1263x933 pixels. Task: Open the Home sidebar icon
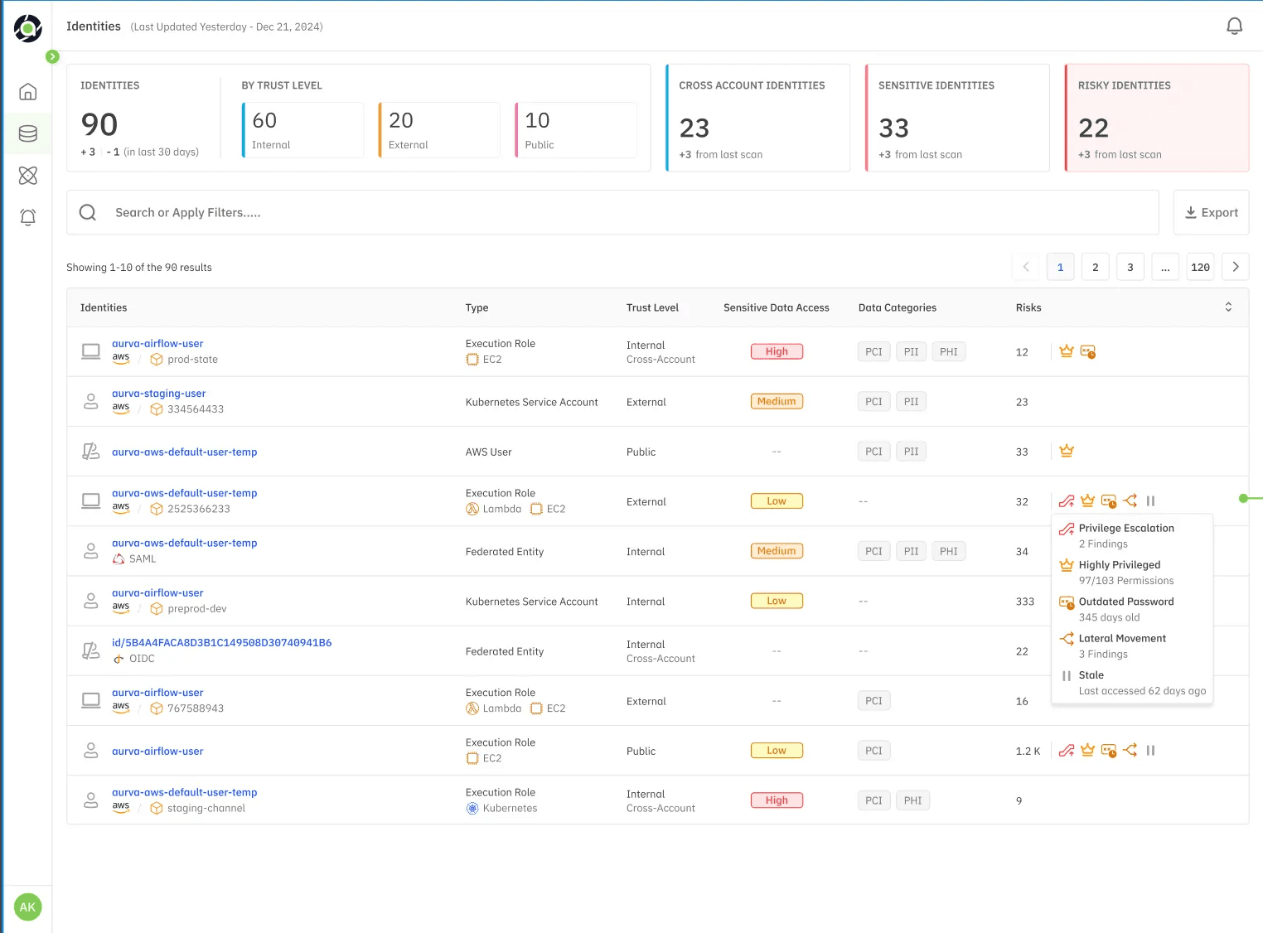point(28,92)
